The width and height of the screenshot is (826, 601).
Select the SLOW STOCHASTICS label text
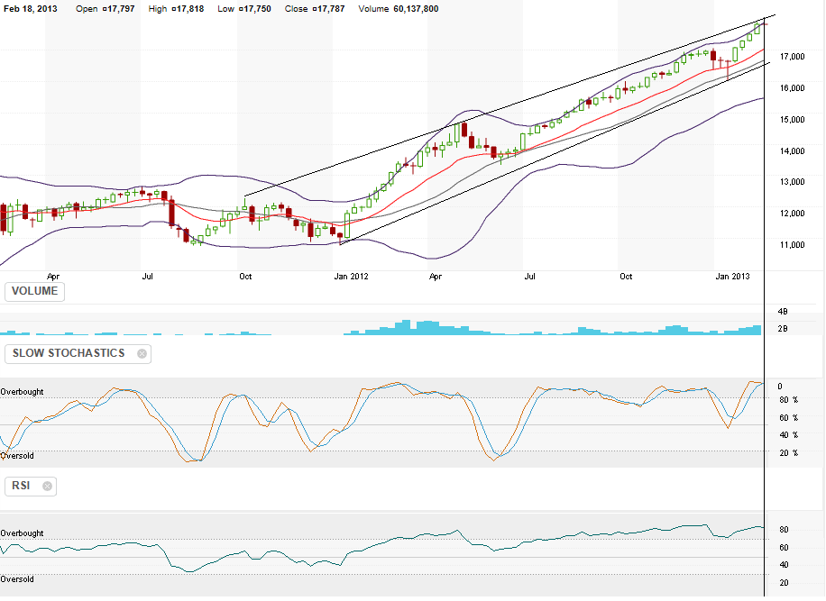(69, 353)
